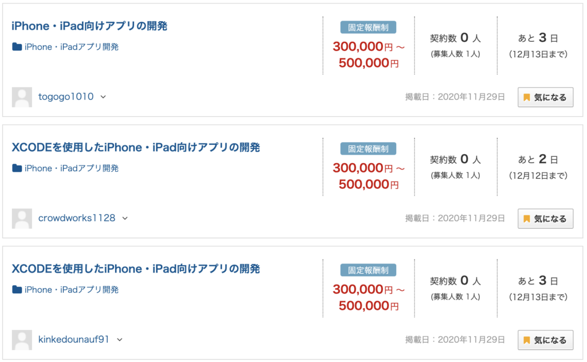Open the dropdown arrow next to kinkedounauf91
The width and height of the screenshot is (587, 362).
point(119,340)
